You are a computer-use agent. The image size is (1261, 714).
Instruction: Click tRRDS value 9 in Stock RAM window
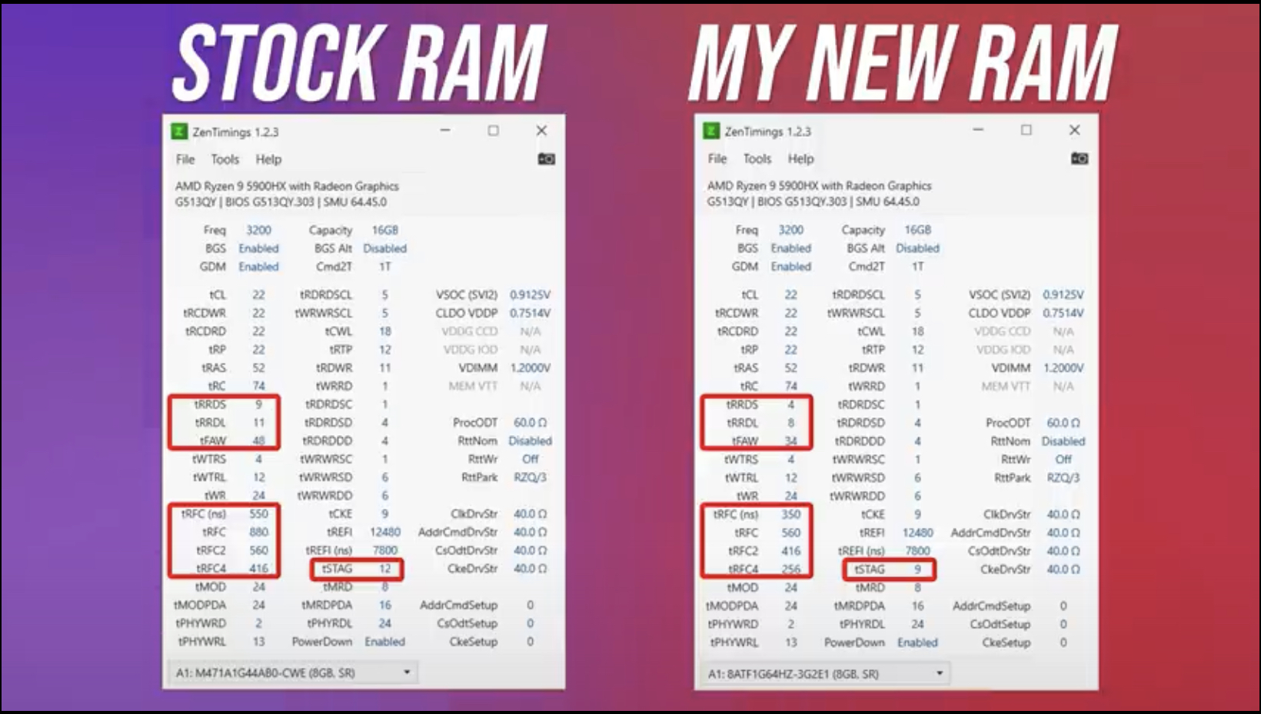click(258, 404)
